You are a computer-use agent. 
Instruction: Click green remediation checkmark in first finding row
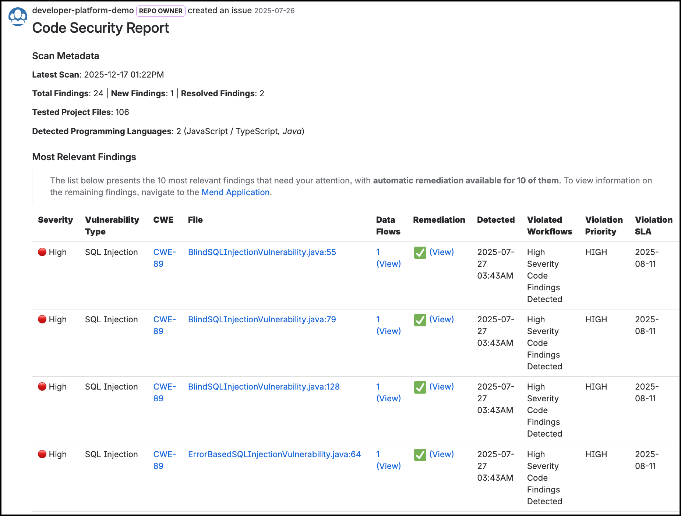point(420,252)
